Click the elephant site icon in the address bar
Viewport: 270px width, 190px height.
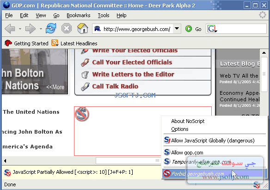(x=98, y=29)
